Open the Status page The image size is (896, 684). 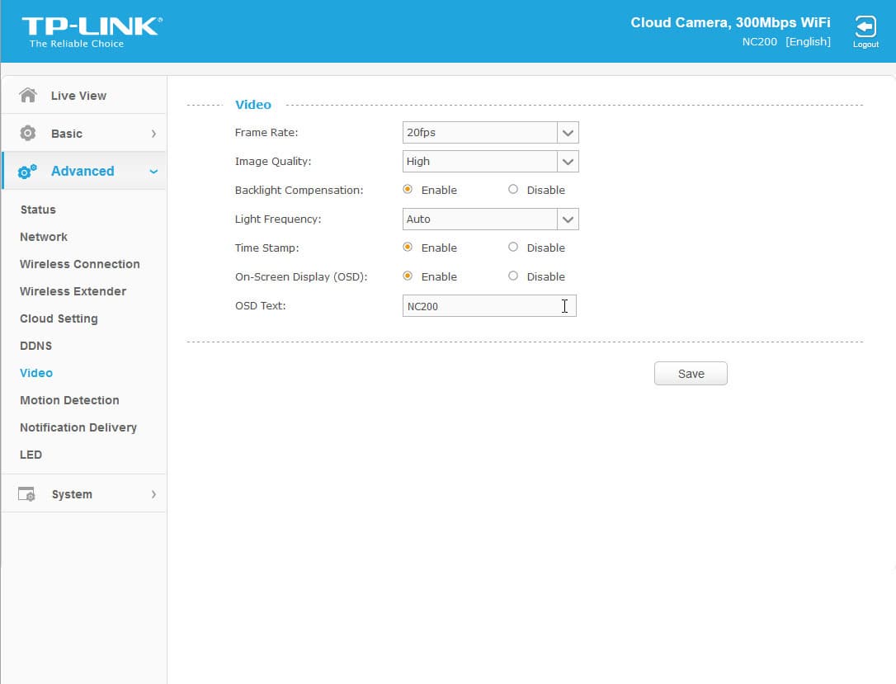tap(38, 210)
